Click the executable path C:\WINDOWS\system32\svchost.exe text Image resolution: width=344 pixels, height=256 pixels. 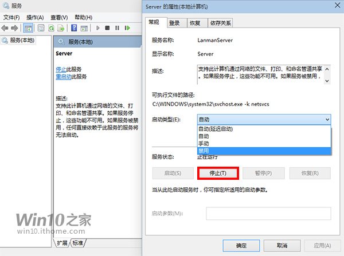[210, 104]
